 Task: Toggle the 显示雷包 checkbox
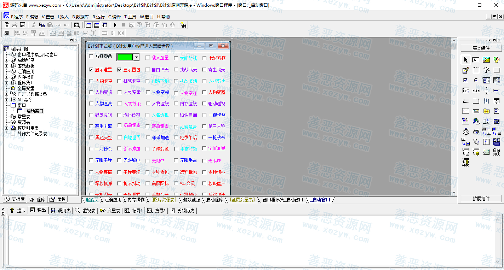120,70
